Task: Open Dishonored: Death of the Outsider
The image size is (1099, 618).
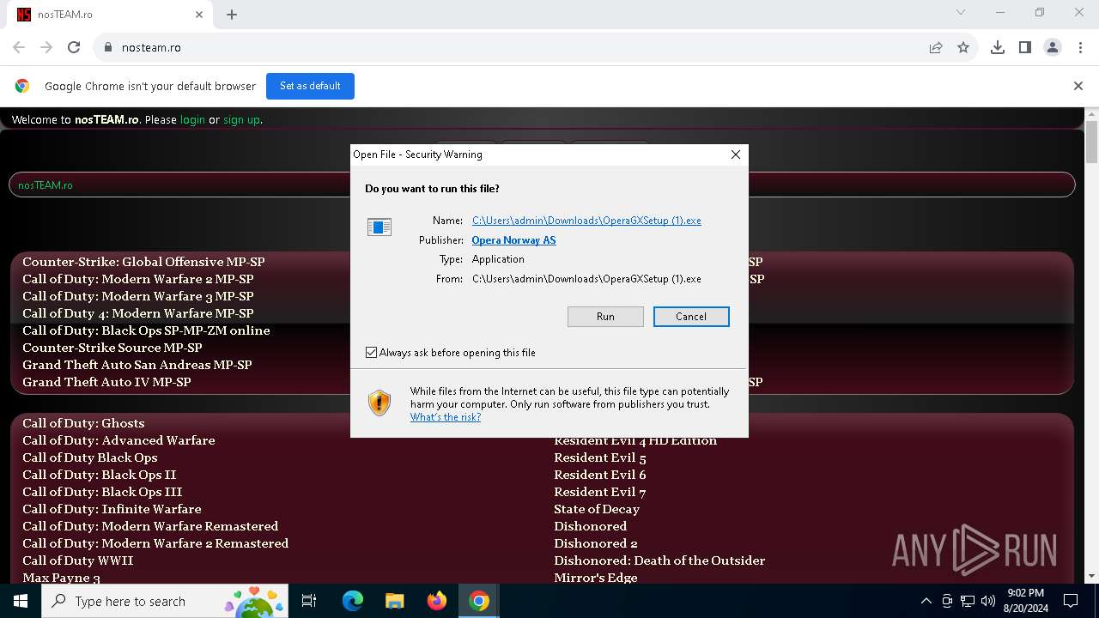Action: pos(659,560)
